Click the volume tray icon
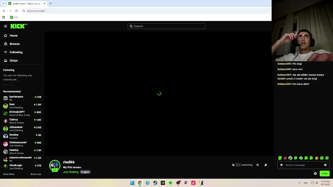Screen dimensions: 333x187 click(317, 183)
